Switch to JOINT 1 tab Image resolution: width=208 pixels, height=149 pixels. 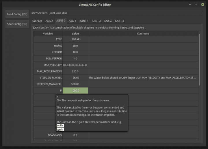point(84,21)
